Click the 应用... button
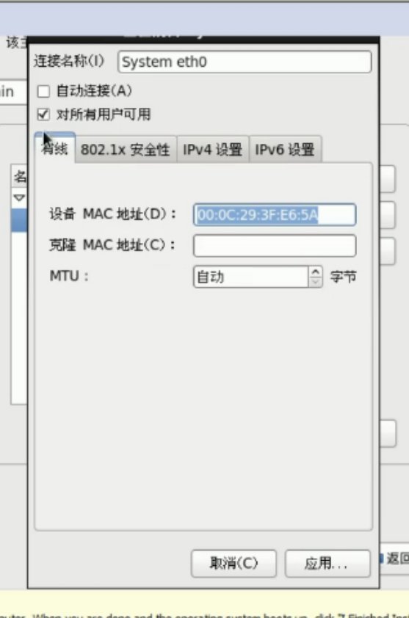 pyautogui.click(x=327, y=563)
